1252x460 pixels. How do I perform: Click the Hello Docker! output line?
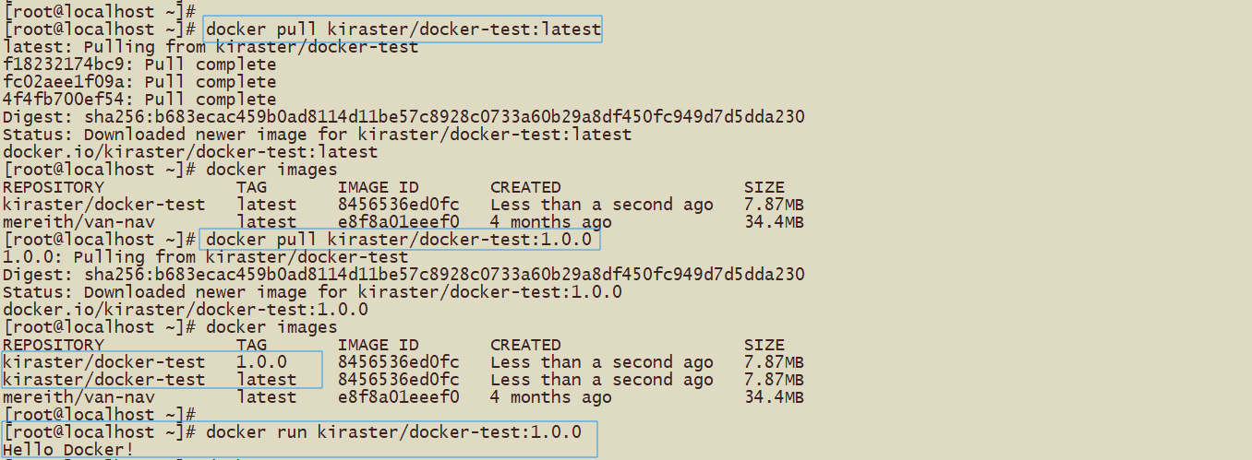68,450
